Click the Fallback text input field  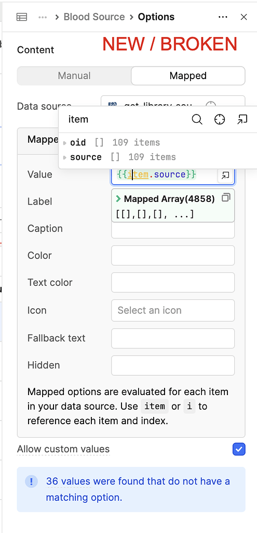[173, 338]
